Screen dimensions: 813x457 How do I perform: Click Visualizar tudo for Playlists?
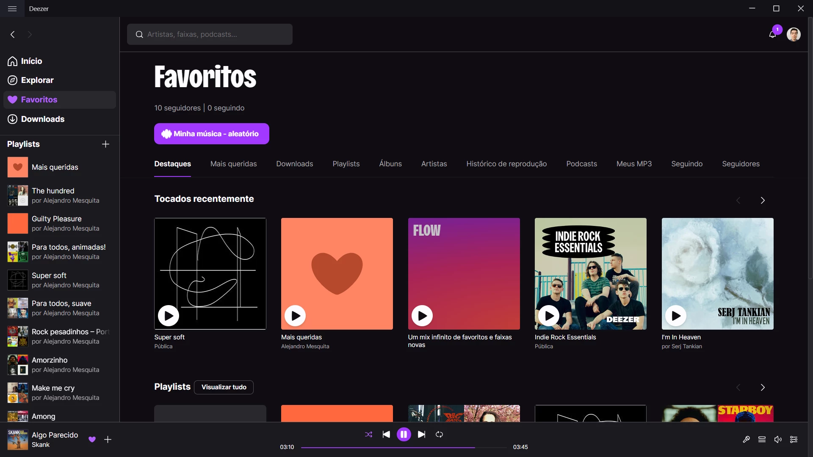224,387
